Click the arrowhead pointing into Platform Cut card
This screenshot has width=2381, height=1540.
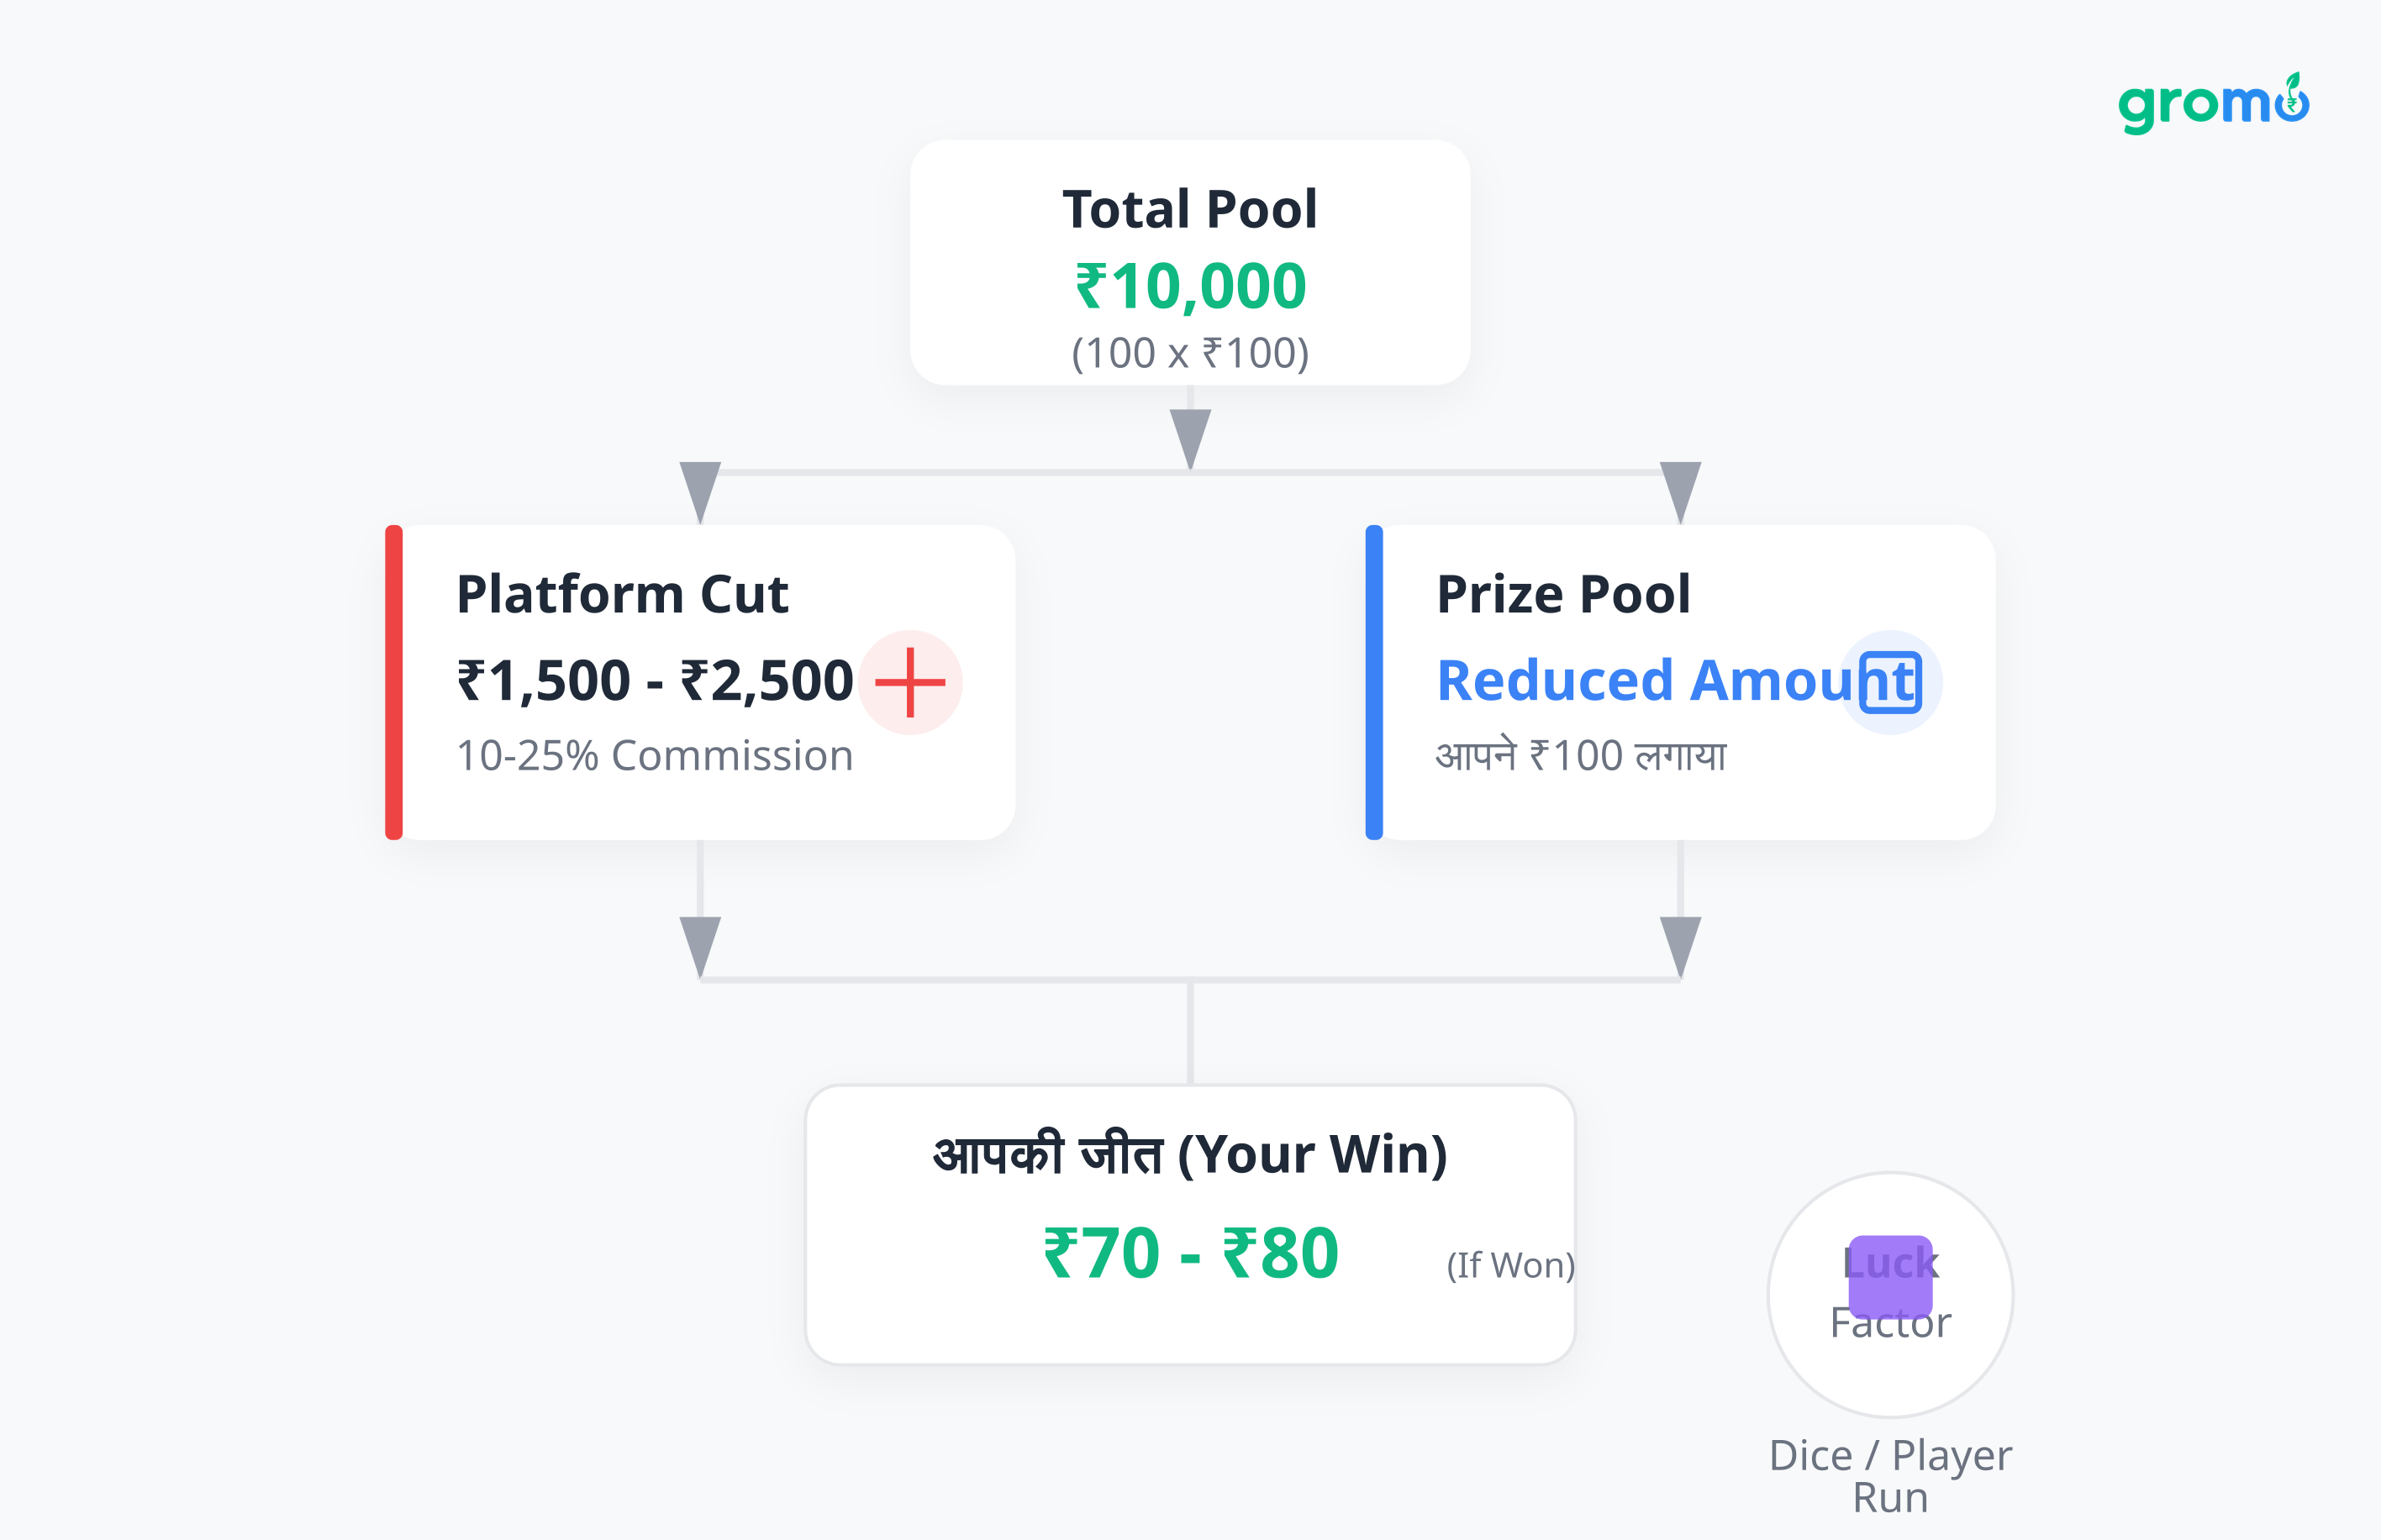[700, 489]
